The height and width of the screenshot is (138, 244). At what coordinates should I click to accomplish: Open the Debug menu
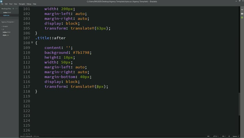pyautogui.click(x=29, y=4)
